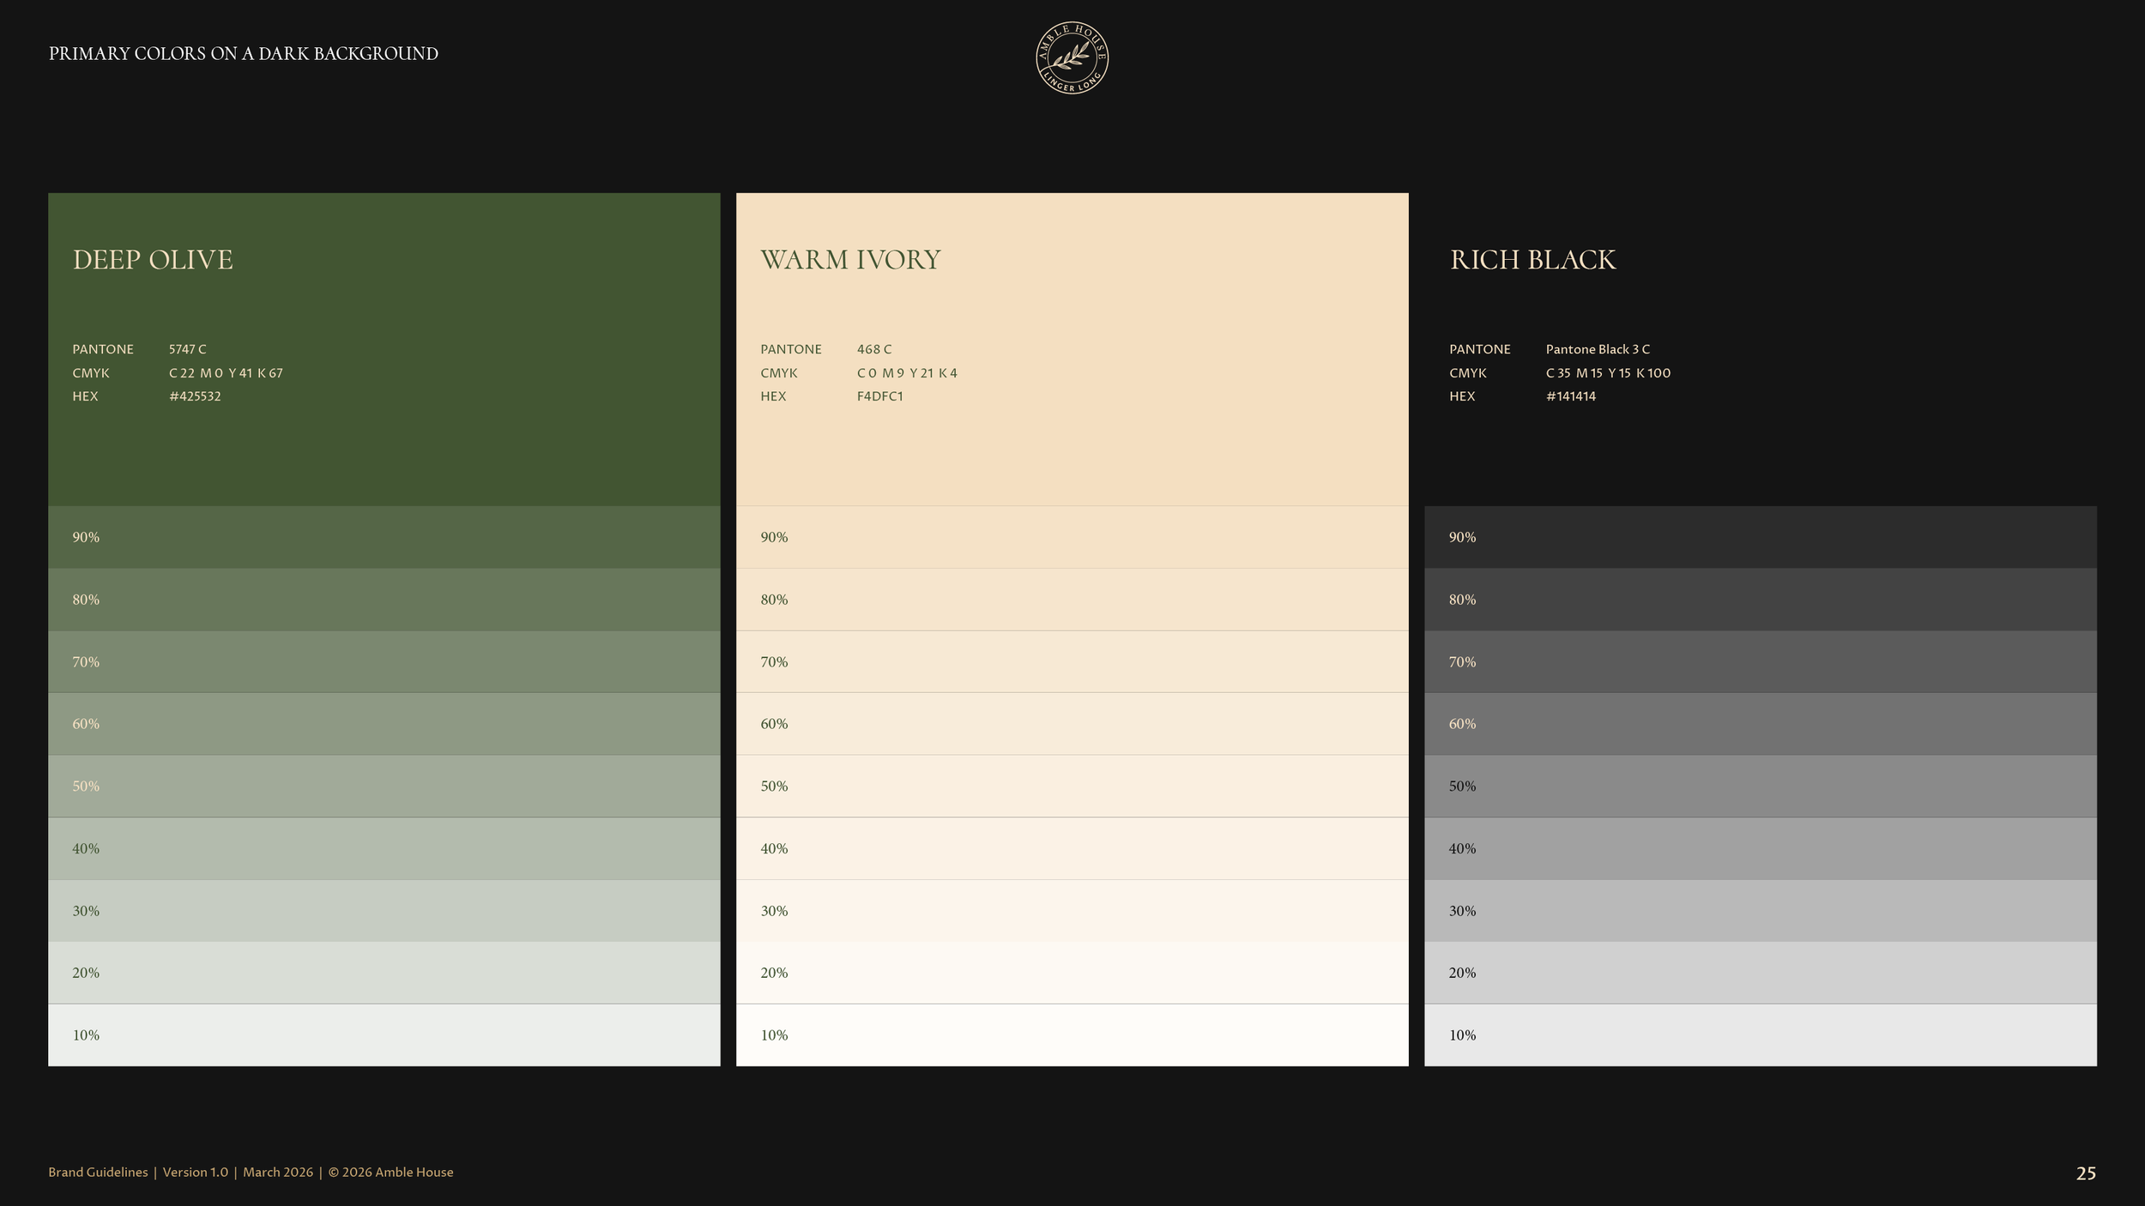Click the Amble House circular logo
Screen dimensions: 2145x1206
pos(1072,58)
